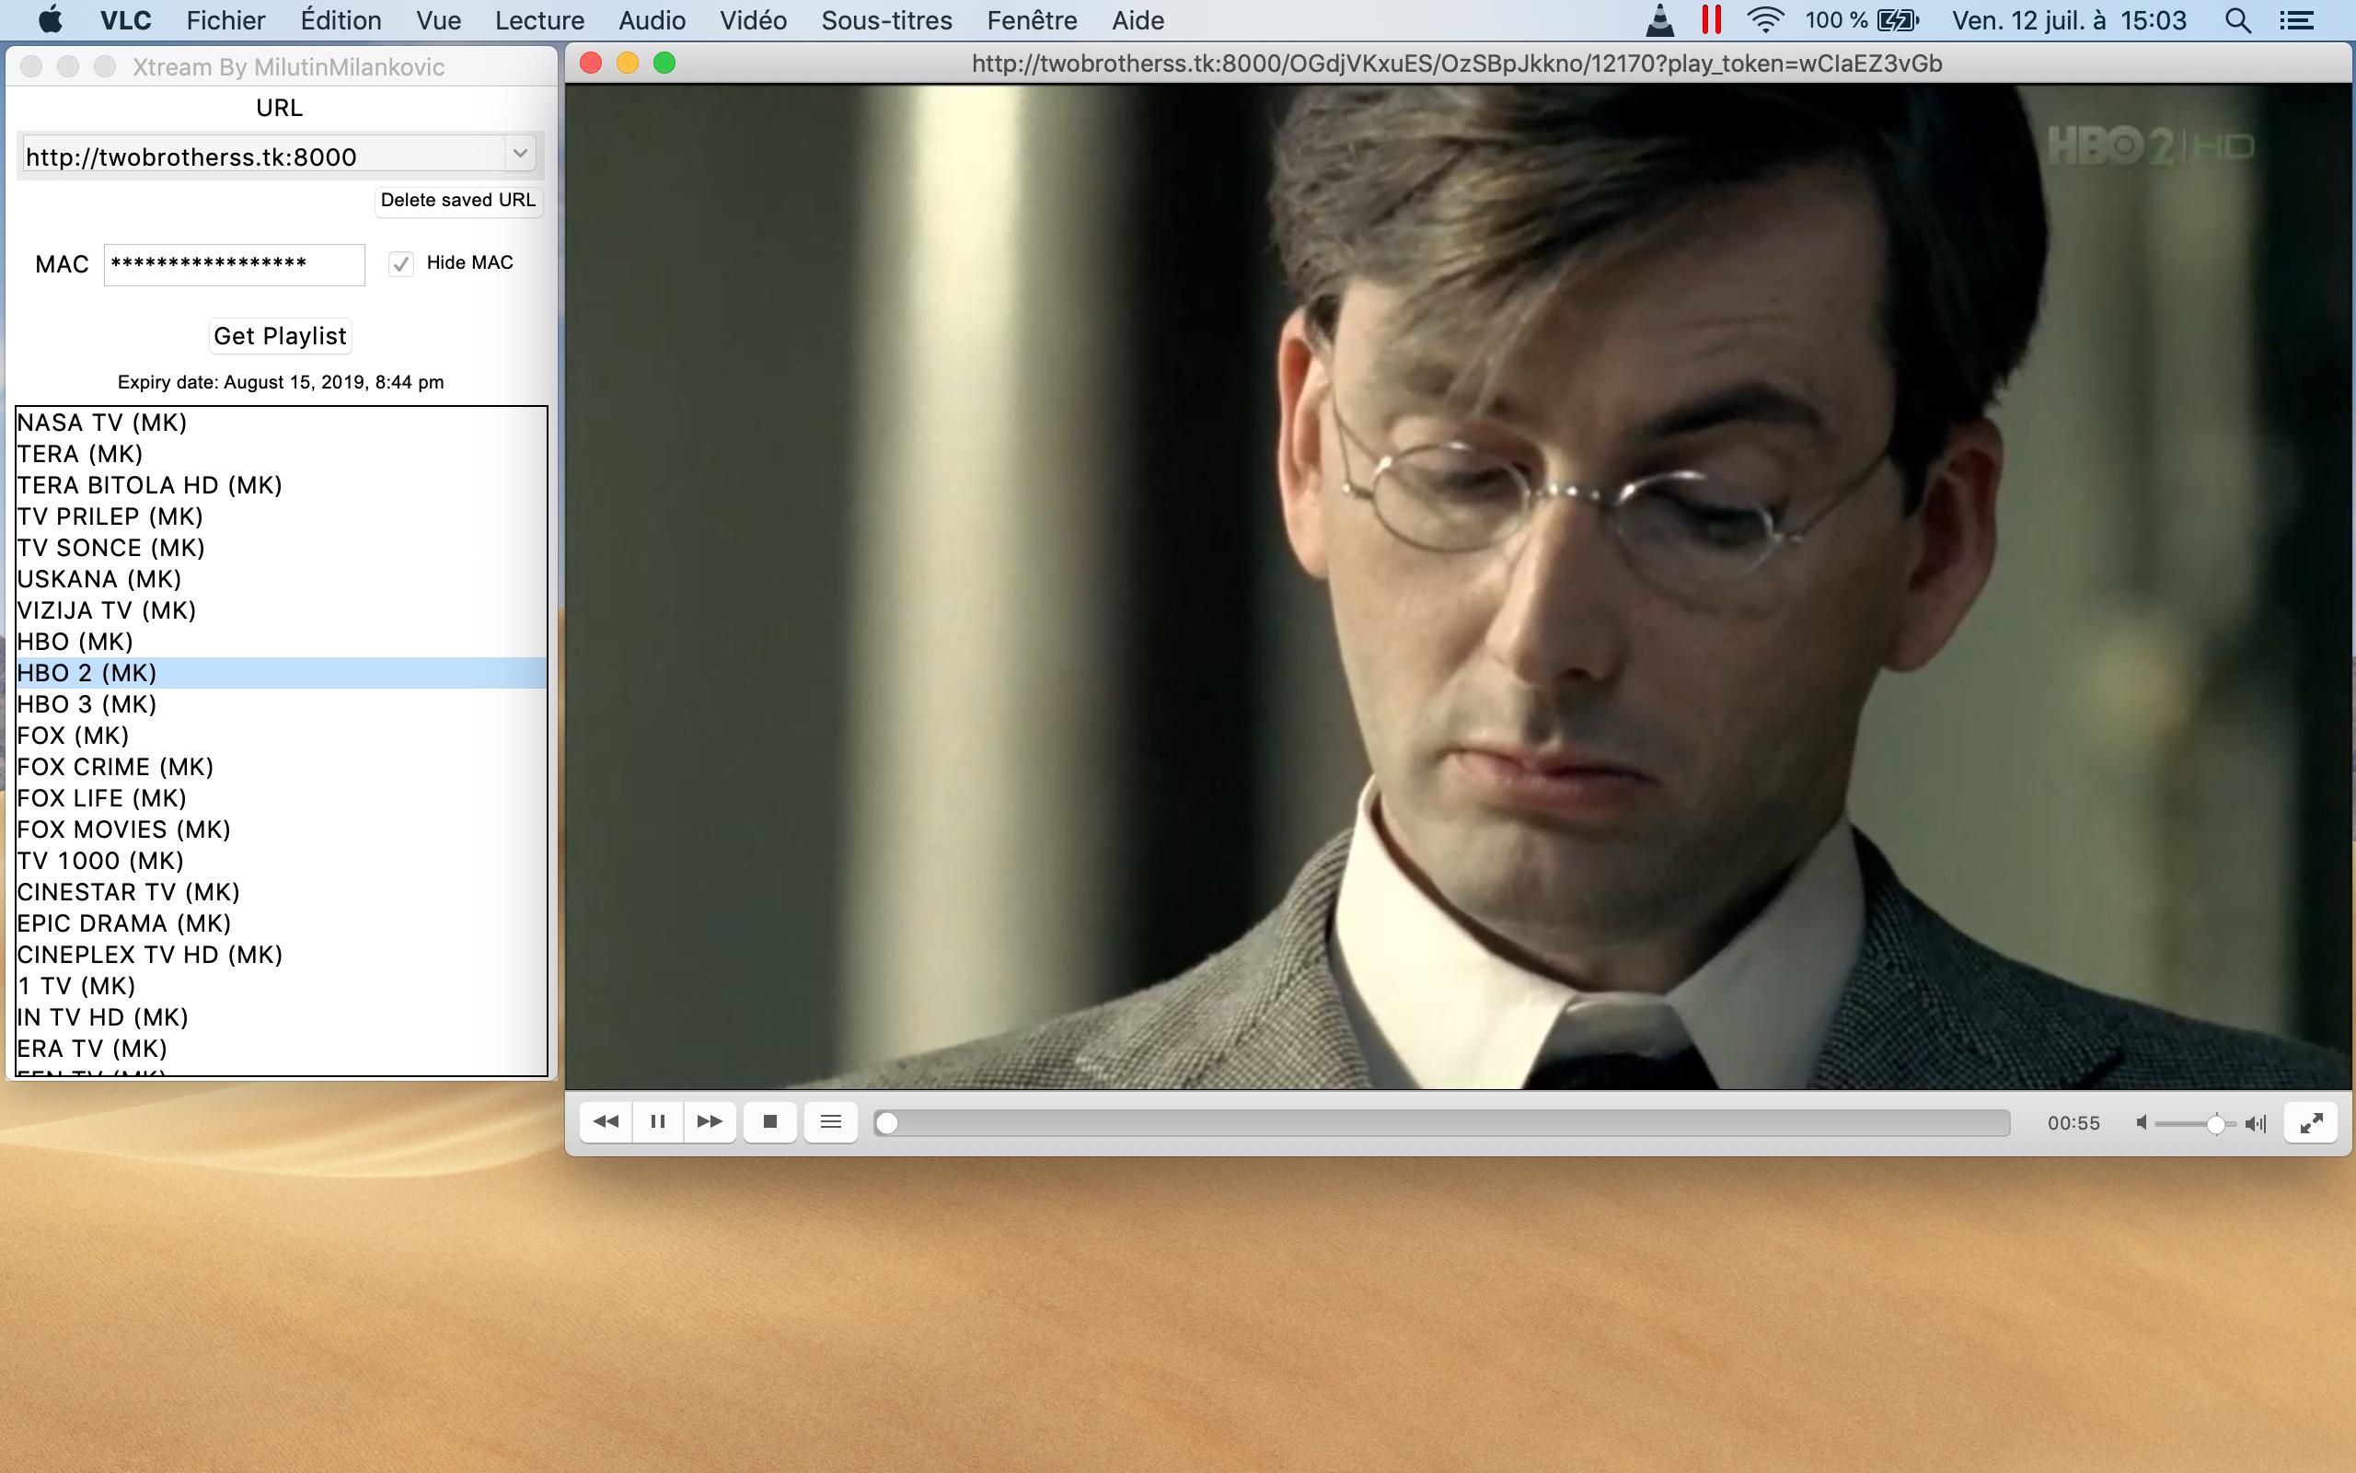
Task: Show the VLC playlist view
Action: pyautogui.click(x=830, y=1122)
